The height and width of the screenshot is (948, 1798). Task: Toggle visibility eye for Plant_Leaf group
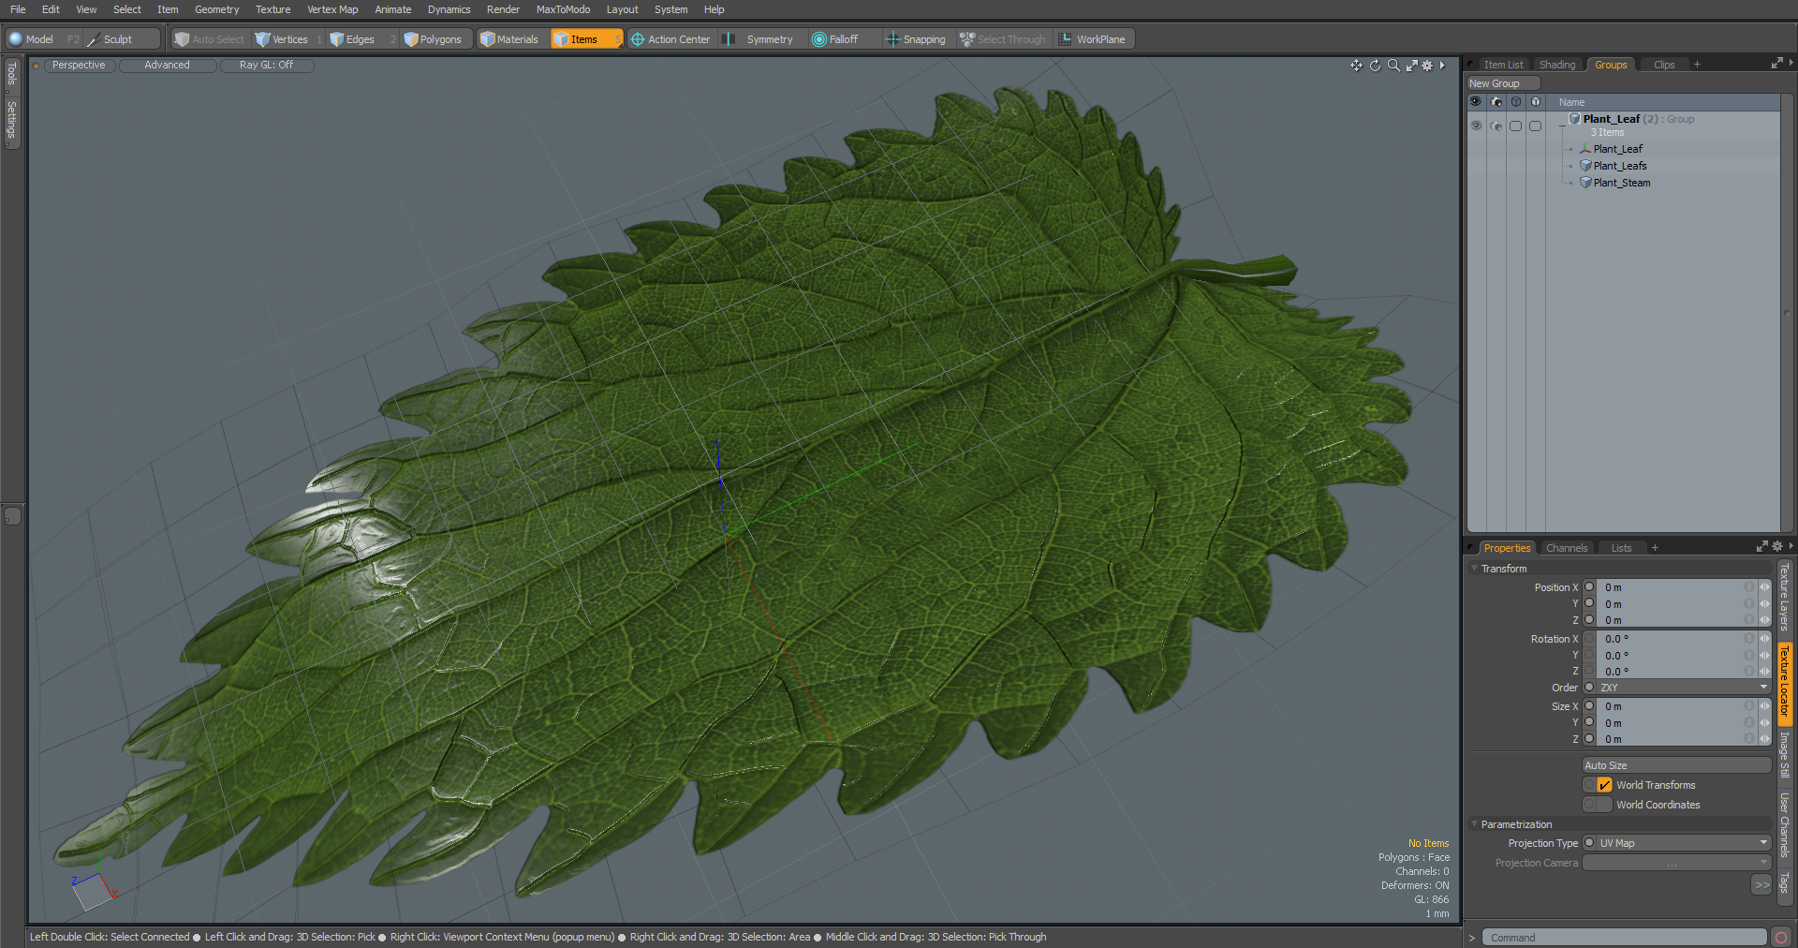[1476, 126]
